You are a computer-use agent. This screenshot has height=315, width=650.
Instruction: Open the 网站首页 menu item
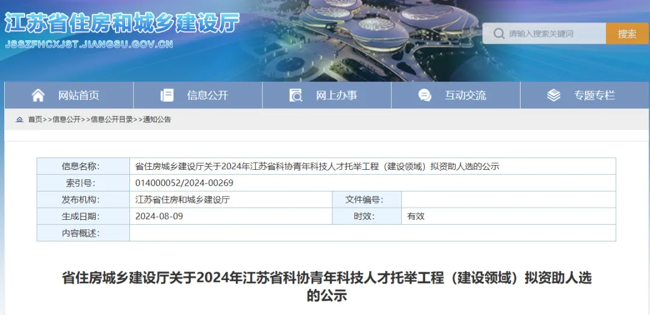pyautogui.click(x=69, y=95)
